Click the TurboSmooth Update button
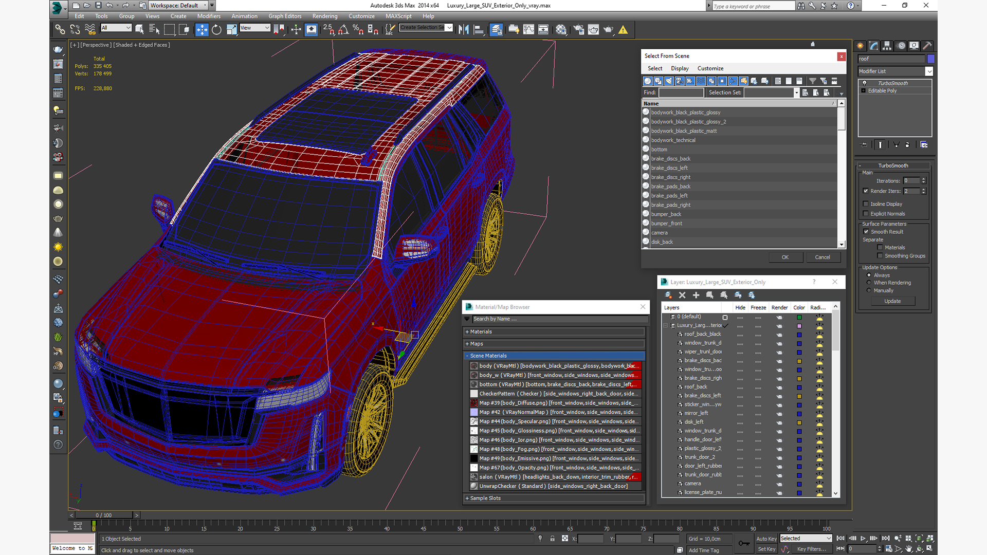Image resolution: width=987 pixels, height=555 pixels. pyautogui.click(x=892, y=302)
